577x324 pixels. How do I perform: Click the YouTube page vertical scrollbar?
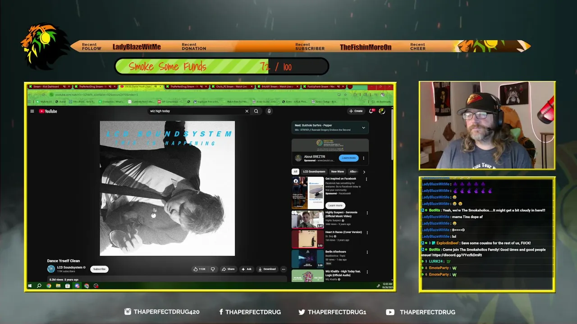pos(392,135)
